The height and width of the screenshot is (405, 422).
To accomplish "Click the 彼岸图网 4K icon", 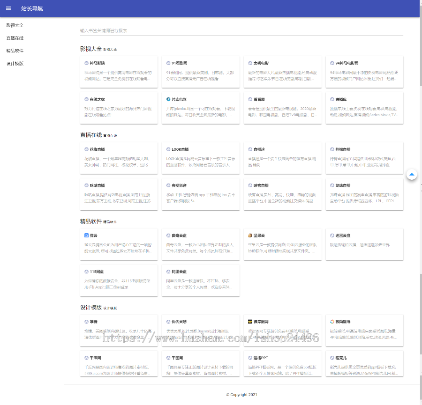I will 250,322.
